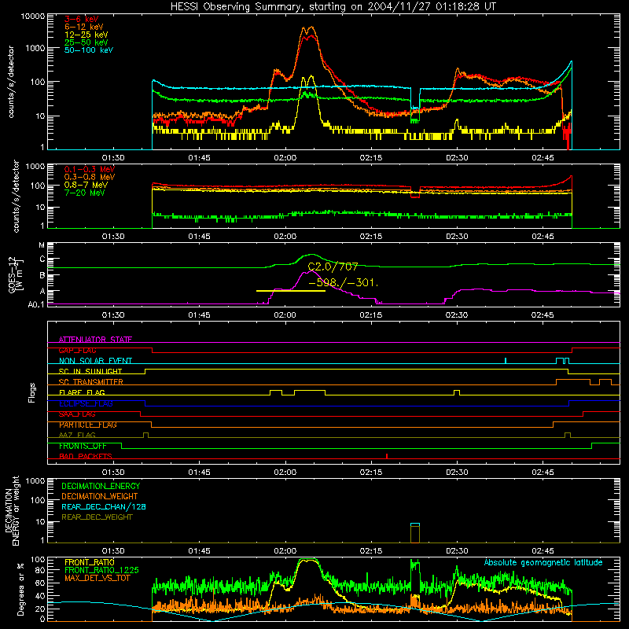
Task: Click the DECIMATION_ENERGY legend label
Action: 101,486
